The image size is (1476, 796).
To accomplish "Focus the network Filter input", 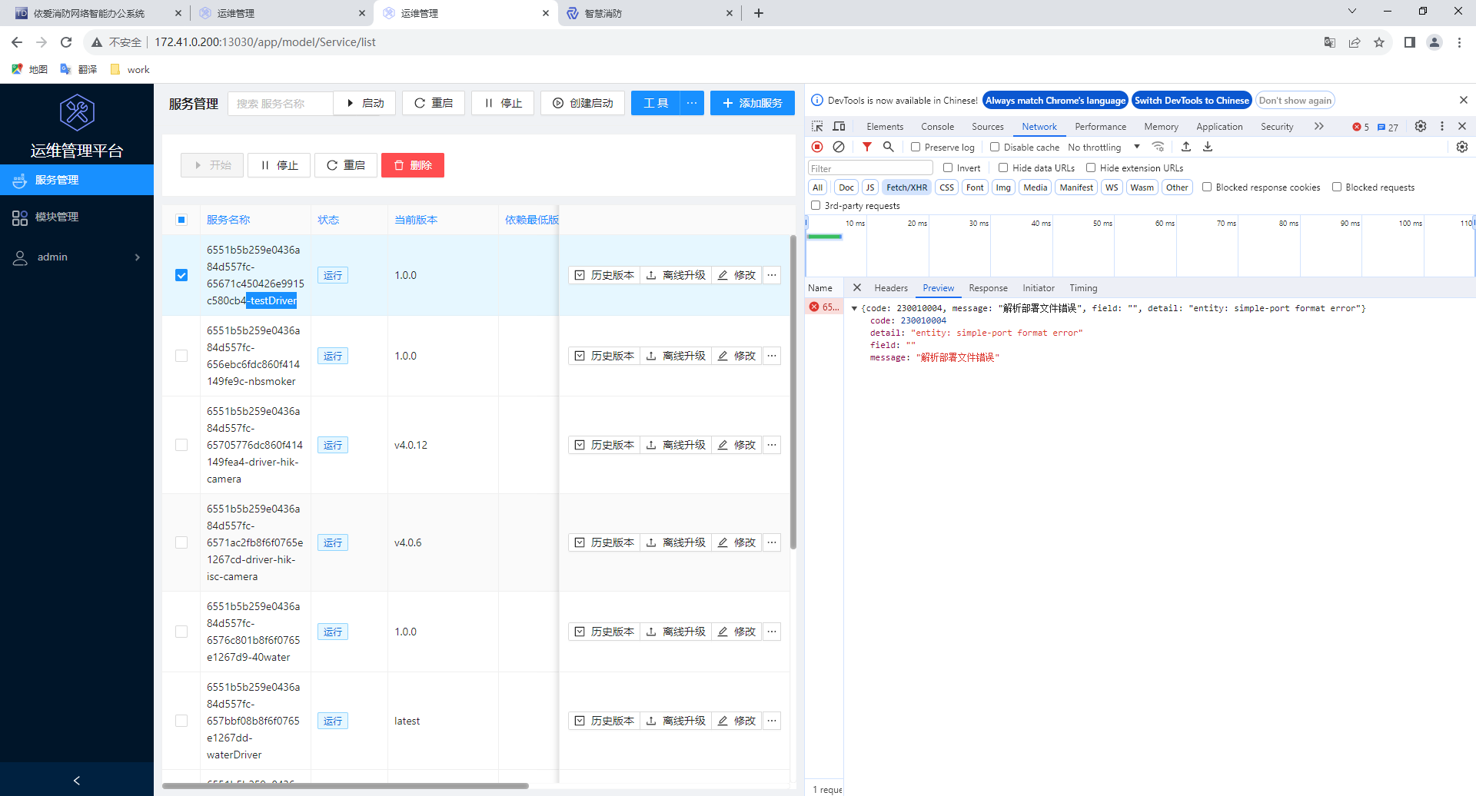I will tap(870, 168).
